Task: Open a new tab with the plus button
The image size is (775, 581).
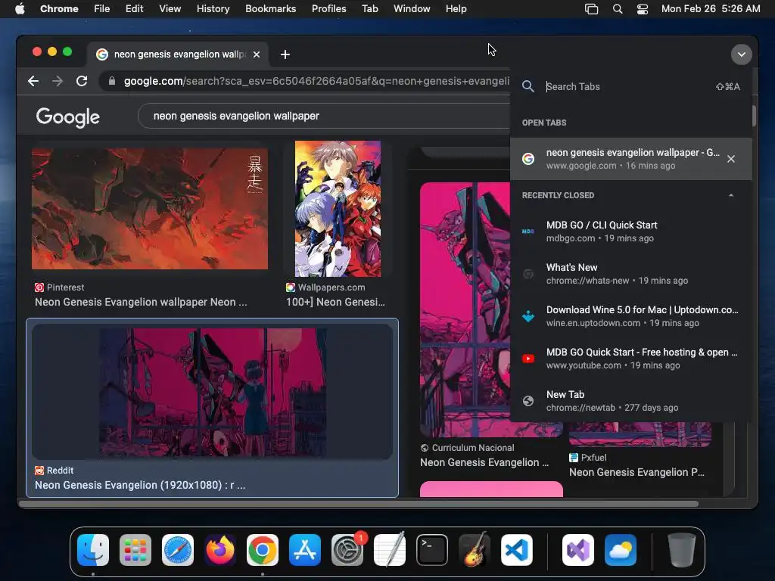Action: click(285, 54)
